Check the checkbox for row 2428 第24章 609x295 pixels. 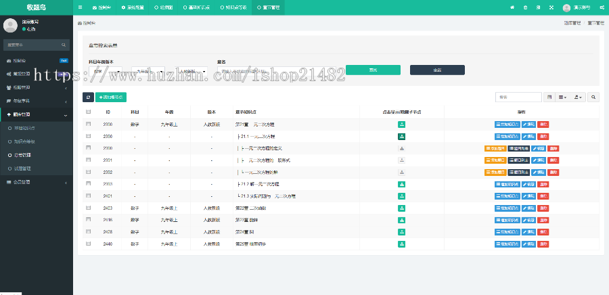point(88,231)
